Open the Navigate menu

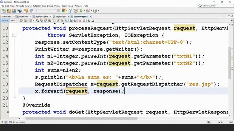coord(20,6)
